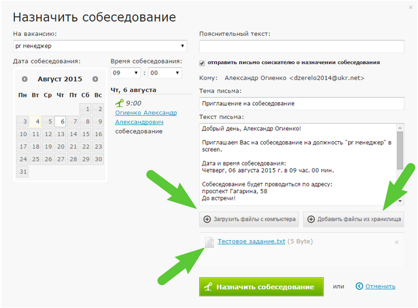Select August 4 in the calendar

pos(35,121)
